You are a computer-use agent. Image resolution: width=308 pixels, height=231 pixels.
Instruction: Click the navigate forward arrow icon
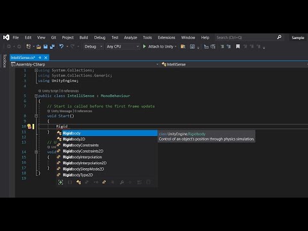[19, 46]
